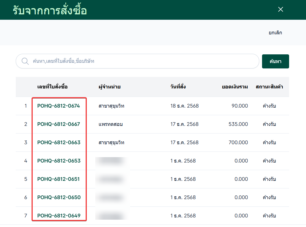Click the รับจากการสั่งซื้อ dialog title
Viewport: 306px width, 227px height.
(x=50, y=10)
